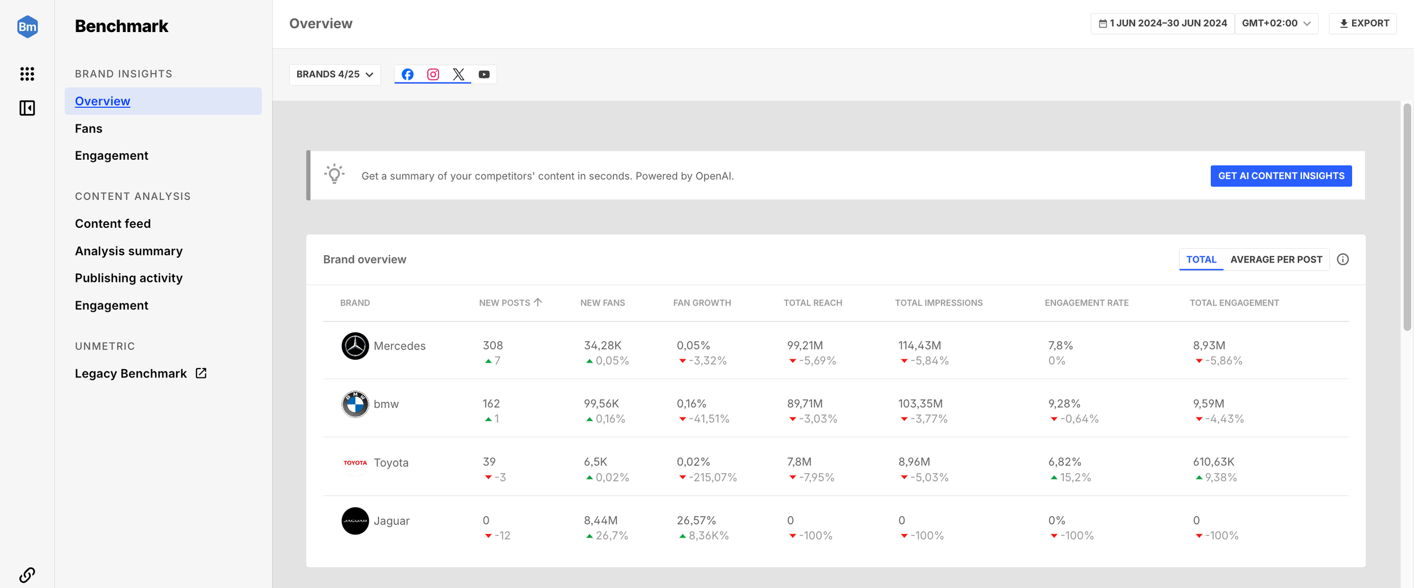Image resolution: width=1414 pixels, height=588 pixels.
Task: Click the page vertical scrollbar
Action: pos(1407,217)
